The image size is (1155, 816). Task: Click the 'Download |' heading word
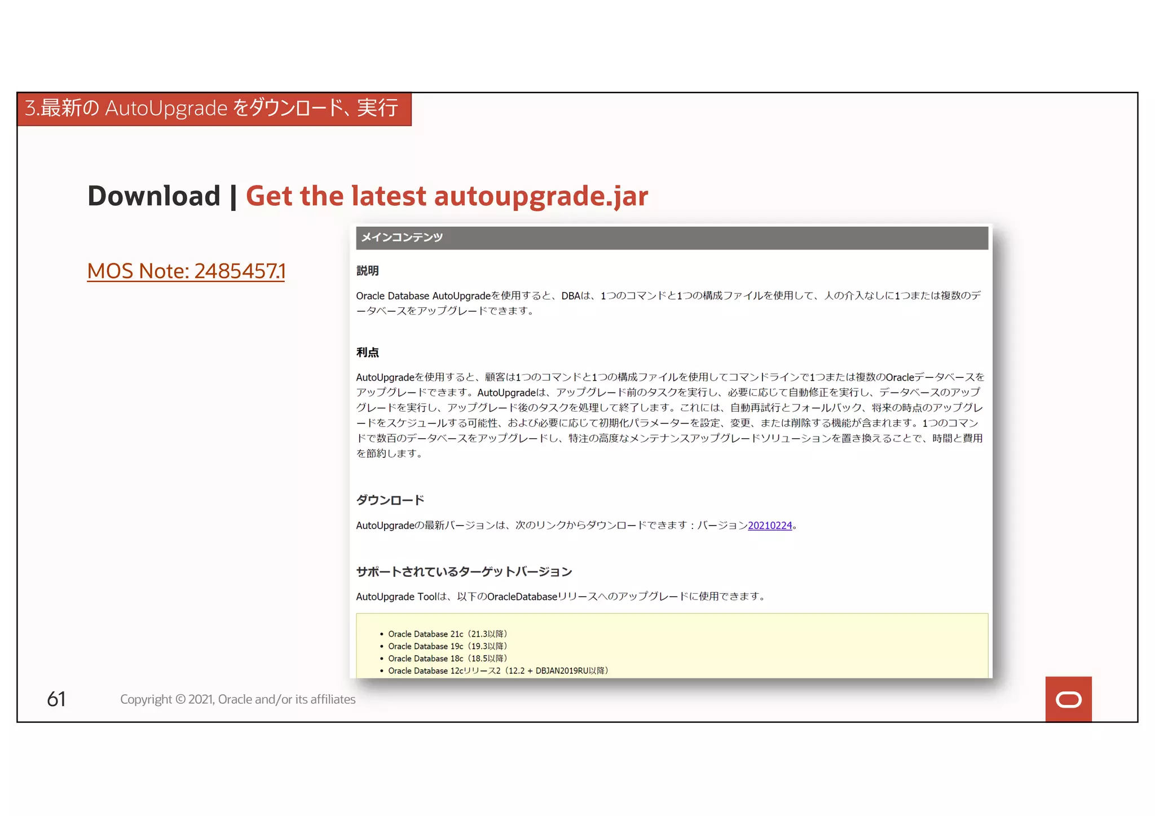(162, 196)
